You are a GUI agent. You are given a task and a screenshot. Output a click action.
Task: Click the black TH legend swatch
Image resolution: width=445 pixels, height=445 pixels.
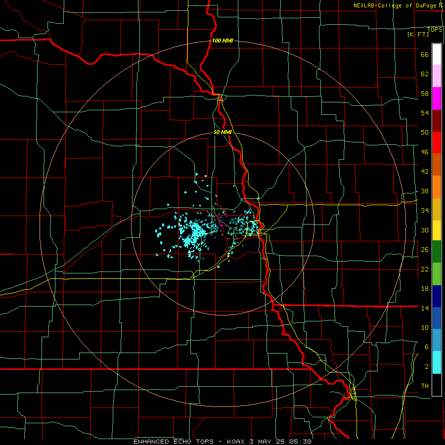pos(437,385)
